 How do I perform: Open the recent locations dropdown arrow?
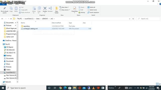pos(9,19)
